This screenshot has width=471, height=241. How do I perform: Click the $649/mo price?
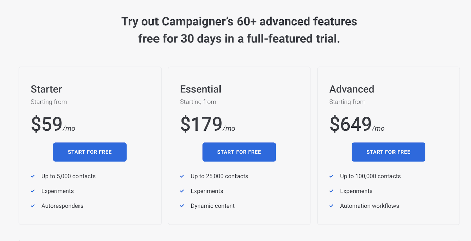[x=357, y=125]
